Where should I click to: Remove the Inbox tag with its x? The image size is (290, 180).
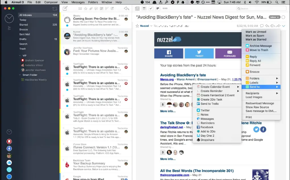[278, 17]
